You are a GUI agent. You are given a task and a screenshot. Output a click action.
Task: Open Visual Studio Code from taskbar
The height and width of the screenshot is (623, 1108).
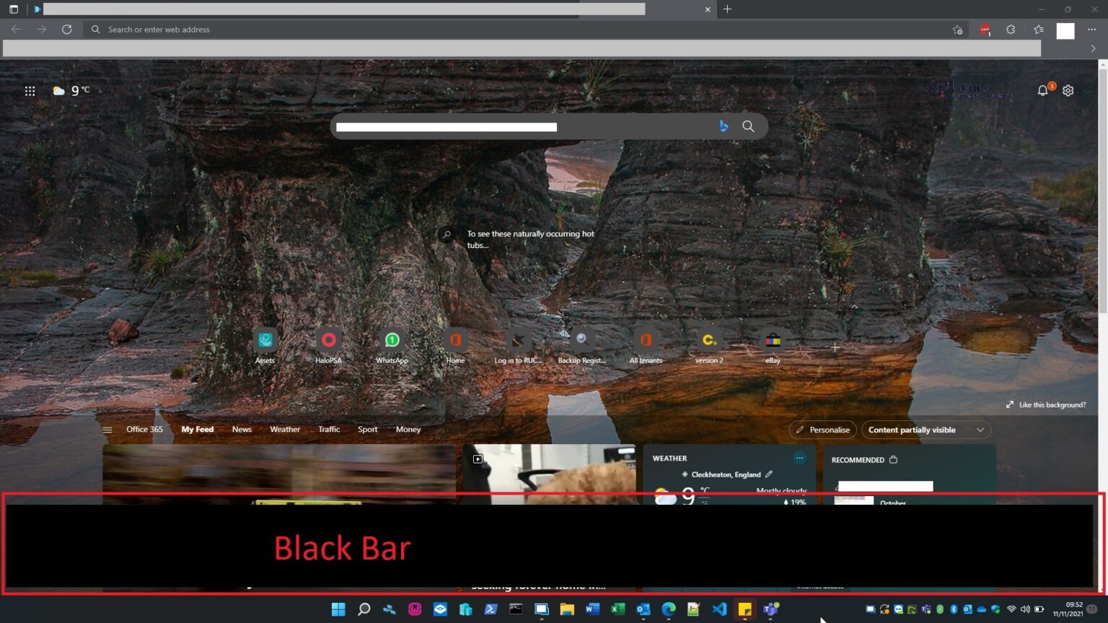click(x=719, y=609)
